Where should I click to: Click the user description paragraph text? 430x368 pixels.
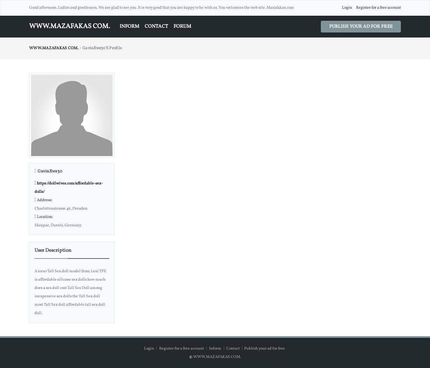click(x=70, y=292)
